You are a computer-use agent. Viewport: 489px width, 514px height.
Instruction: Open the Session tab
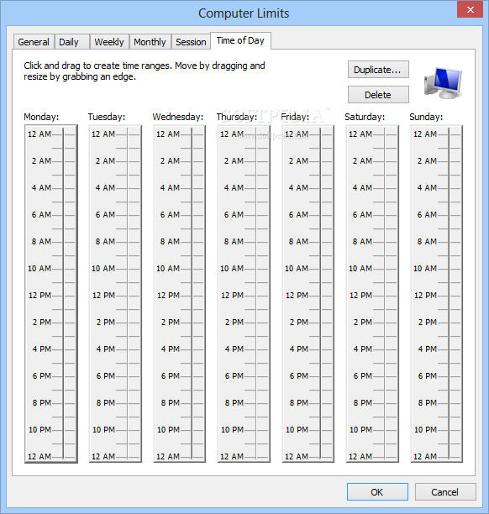[191, 42]
